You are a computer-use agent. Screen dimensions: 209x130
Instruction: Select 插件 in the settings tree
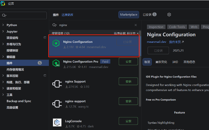coord(24,63)
